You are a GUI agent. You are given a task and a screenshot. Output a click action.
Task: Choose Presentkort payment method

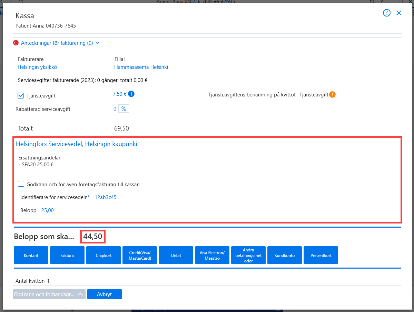321,255
